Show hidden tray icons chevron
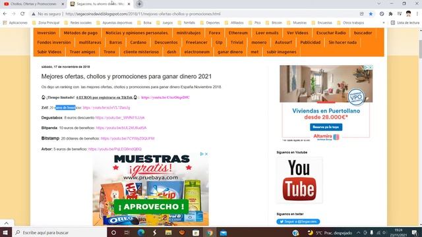 point(358,232)
